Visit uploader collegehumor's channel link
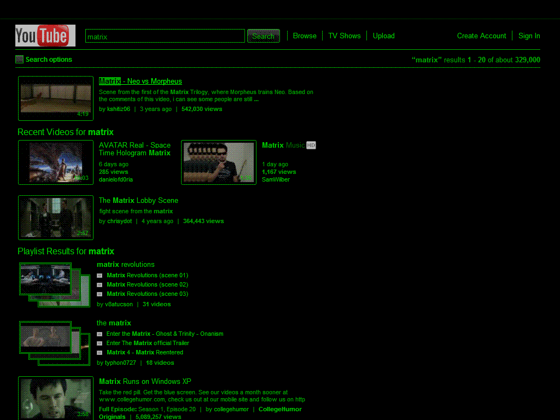Screen dimensions: 560x420 231,409
